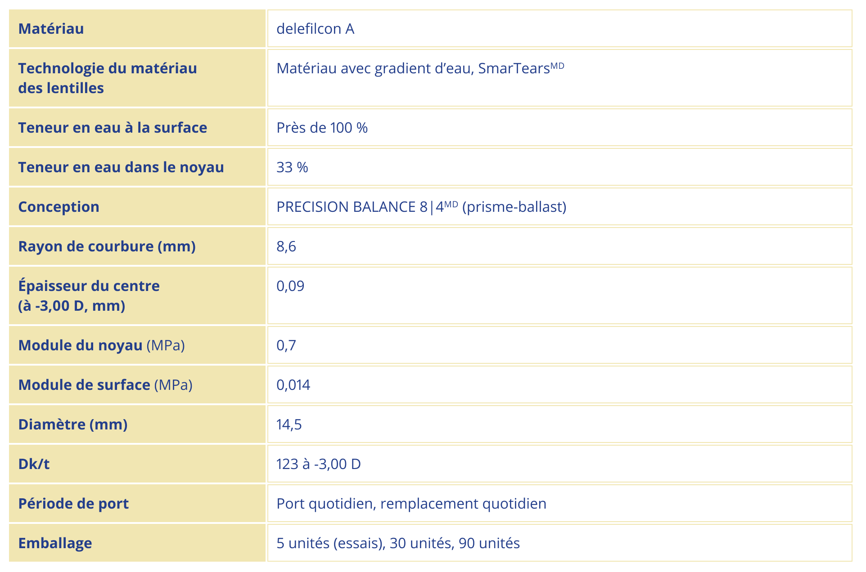Click 'Module du noyau (MPa)' label
This screenshot has height=572, width=866.
[101, 345]
